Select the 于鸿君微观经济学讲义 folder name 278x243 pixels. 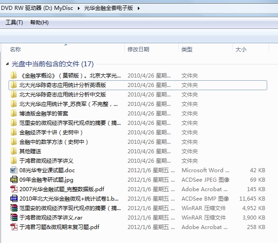[46, 161]
